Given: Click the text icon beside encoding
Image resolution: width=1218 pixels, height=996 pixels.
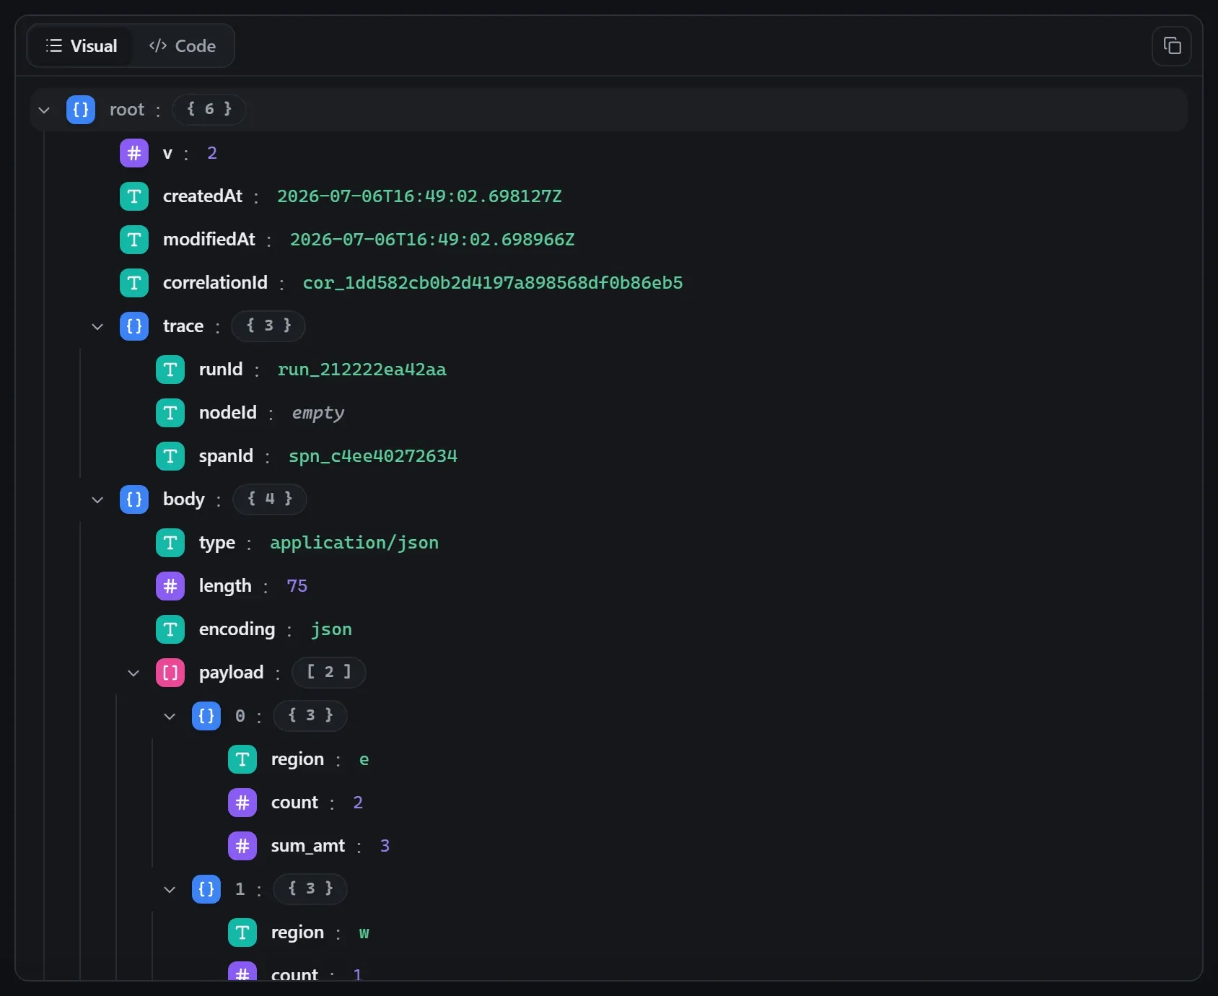Looking at the screenshot, I should (x=170, y=629).
